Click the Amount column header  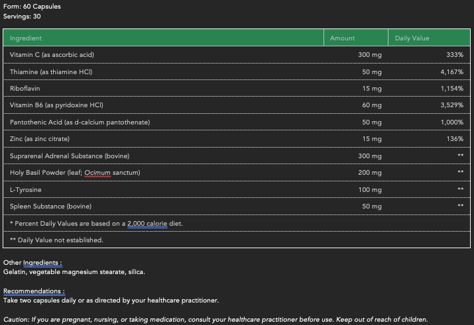(342, 38)
